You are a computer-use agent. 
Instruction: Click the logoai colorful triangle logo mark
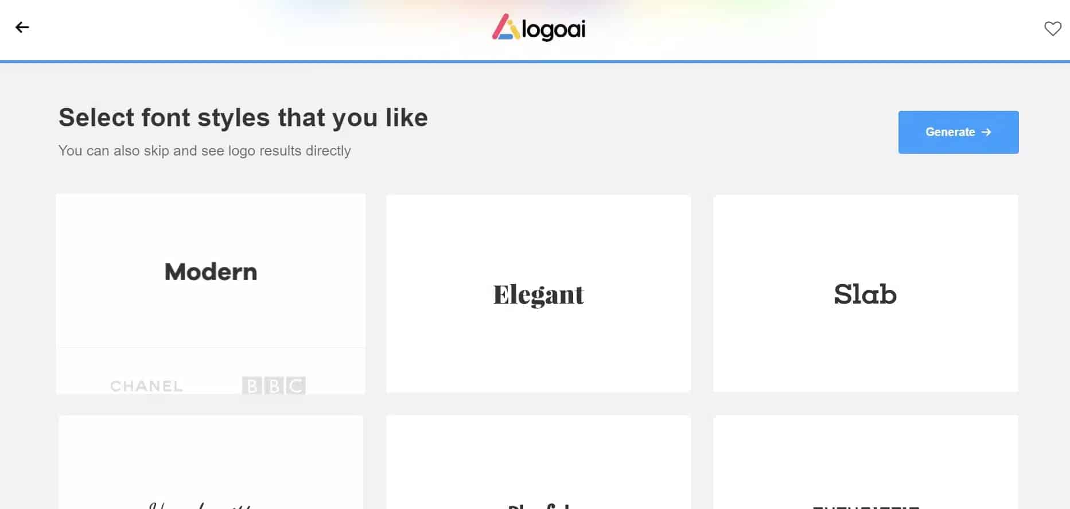pos(505,27)
